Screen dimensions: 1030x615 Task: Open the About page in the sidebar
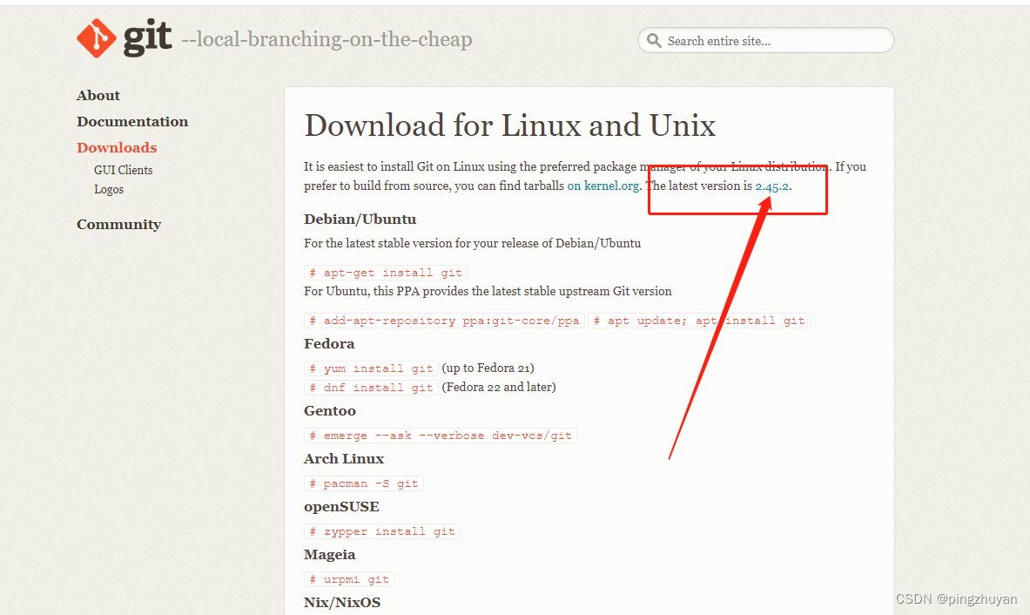tap(98, 95)
